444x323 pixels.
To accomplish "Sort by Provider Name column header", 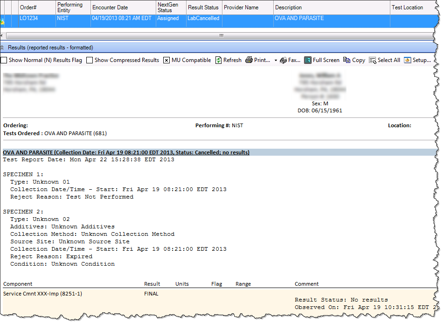I will (x=248, y=7).
